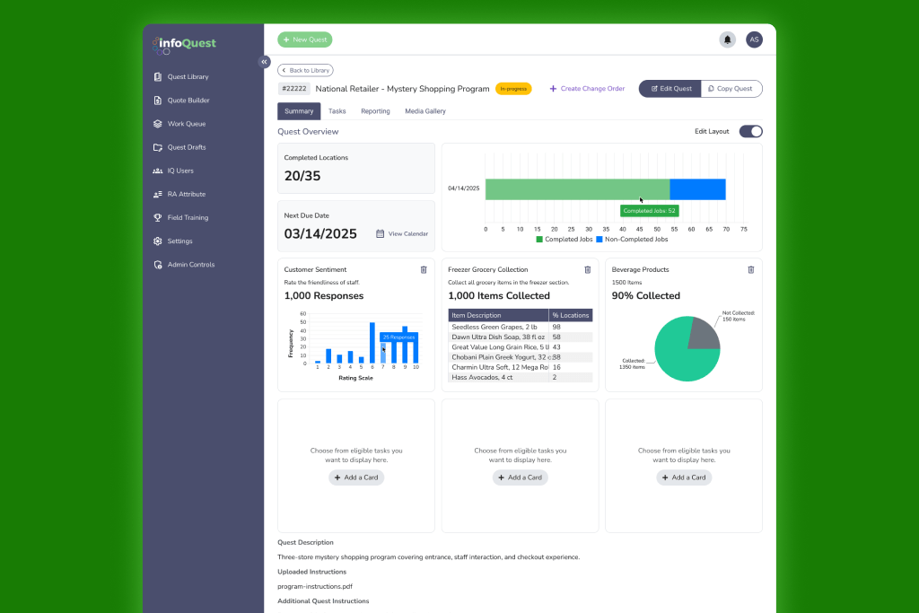Image resolution: width=919 pixels, height=613 pixels.
Task: Delete the Customer Sentiment card
Action: tap(424, 269)
